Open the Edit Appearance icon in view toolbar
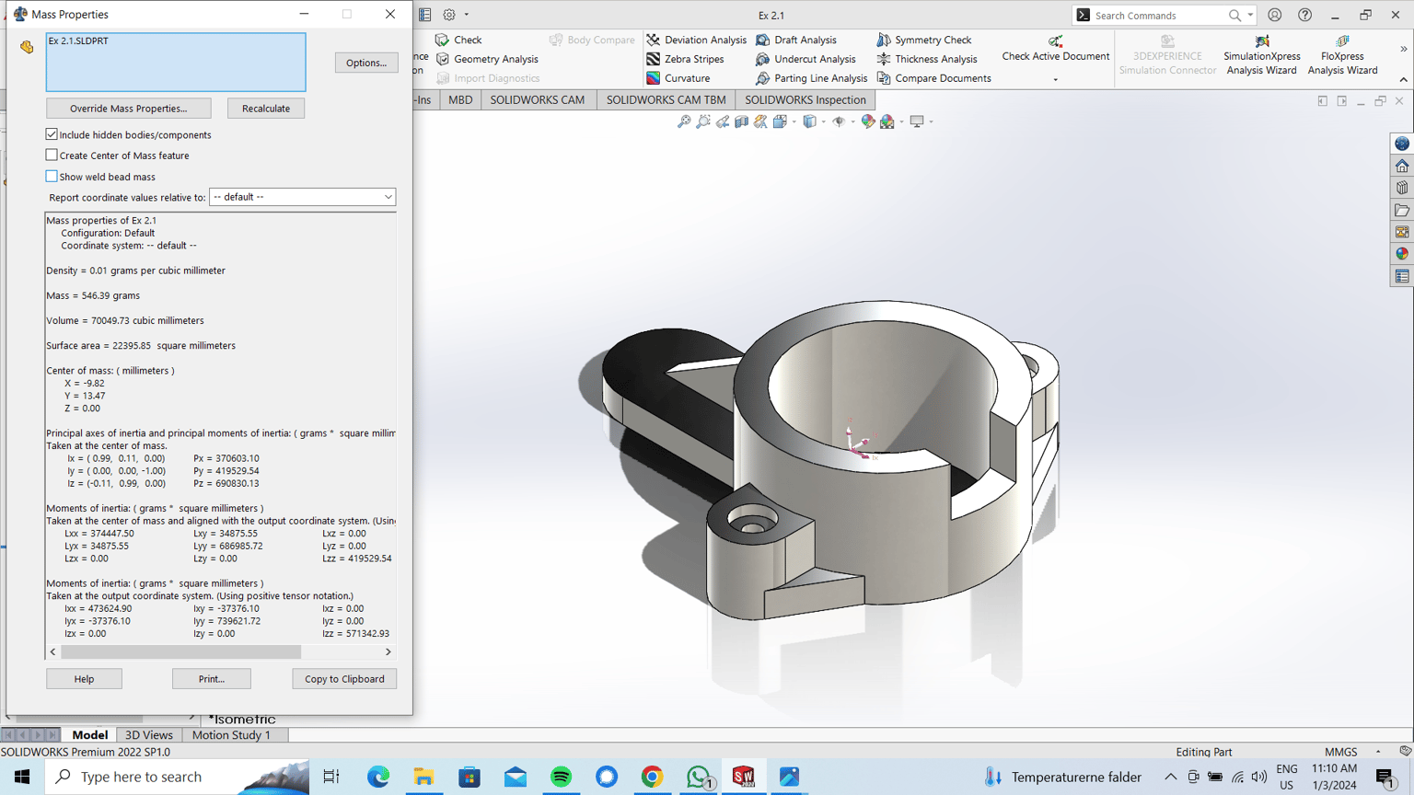The image size is (1414, 795). (x=867, y=121)
